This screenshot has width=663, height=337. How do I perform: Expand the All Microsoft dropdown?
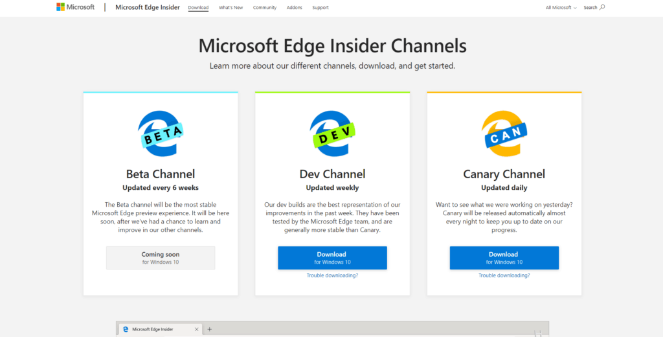click(561, 8)
